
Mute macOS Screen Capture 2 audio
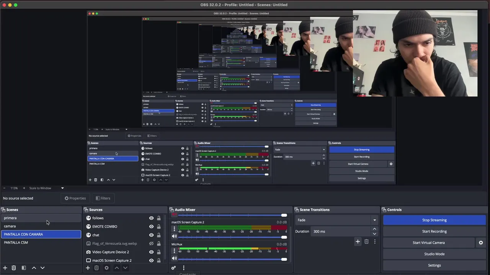(x=174, y=236)
